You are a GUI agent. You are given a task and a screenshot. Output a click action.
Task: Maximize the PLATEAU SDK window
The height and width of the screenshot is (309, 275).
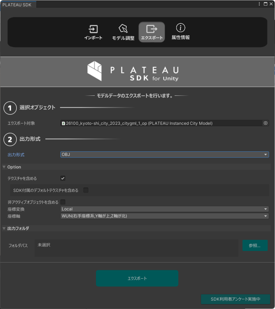265,4
